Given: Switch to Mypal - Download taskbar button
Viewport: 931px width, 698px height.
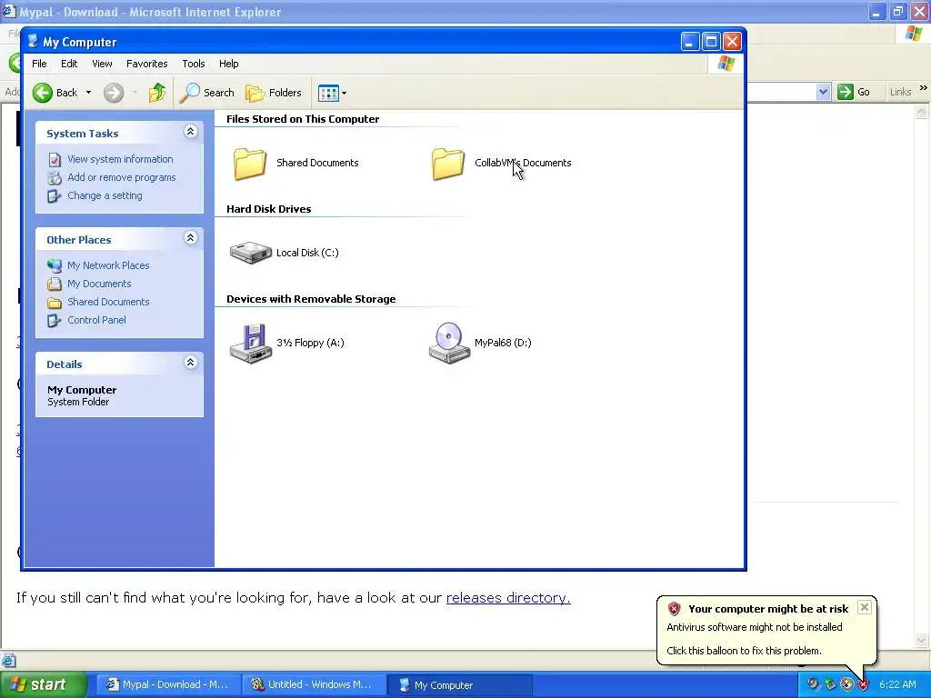Looking at the screenshot, I should pyautogui.click(x=168, y=685).
